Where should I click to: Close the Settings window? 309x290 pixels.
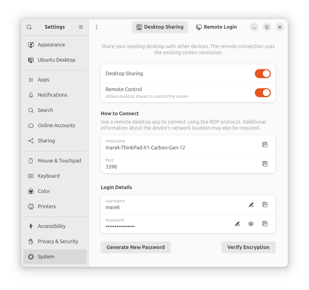(x=280, y=27)
